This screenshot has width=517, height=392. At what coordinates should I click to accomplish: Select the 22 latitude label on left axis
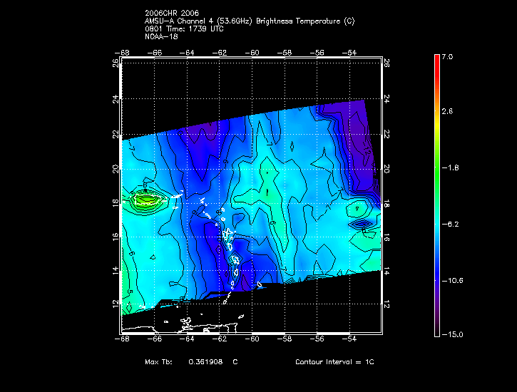pyautogui.click(x=116, y=134)
